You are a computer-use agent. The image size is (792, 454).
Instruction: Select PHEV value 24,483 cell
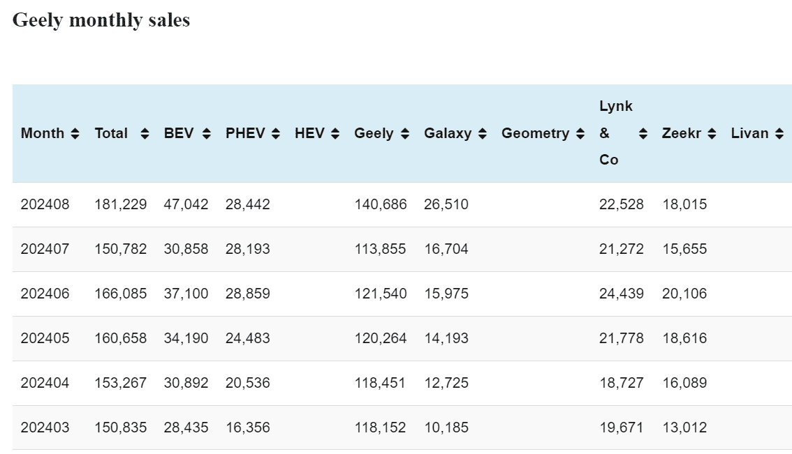click(247, 338)
